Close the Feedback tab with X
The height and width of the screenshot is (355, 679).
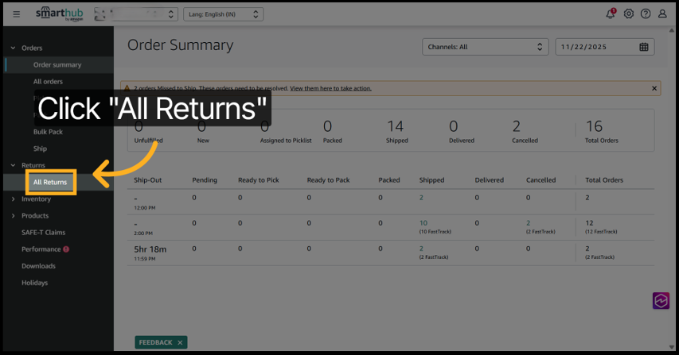181,342
